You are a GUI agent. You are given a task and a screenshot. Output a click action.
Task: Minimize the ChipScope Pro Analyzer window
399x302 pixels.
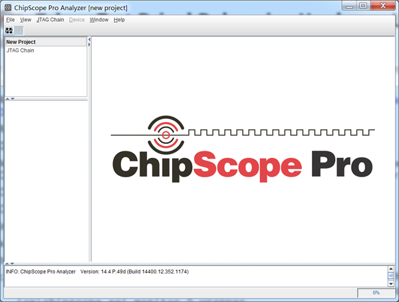click(349, 5)
